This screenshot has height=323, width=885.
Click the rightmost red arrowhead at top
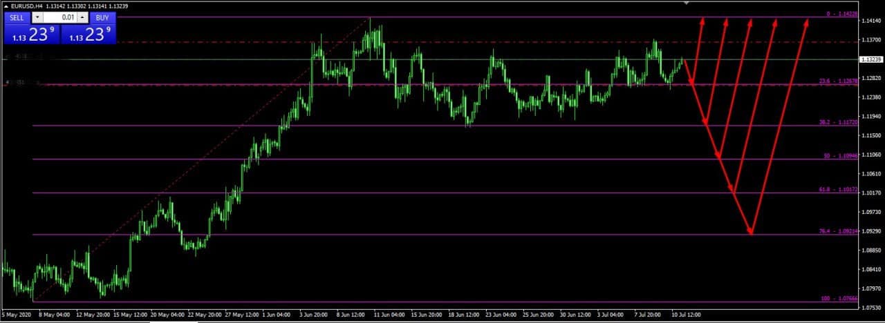coord(805,22)
